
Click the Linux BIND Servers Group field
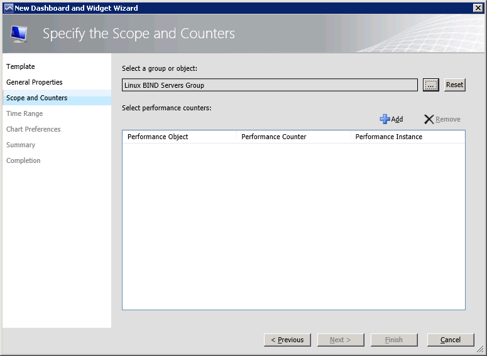coord(270,85)
